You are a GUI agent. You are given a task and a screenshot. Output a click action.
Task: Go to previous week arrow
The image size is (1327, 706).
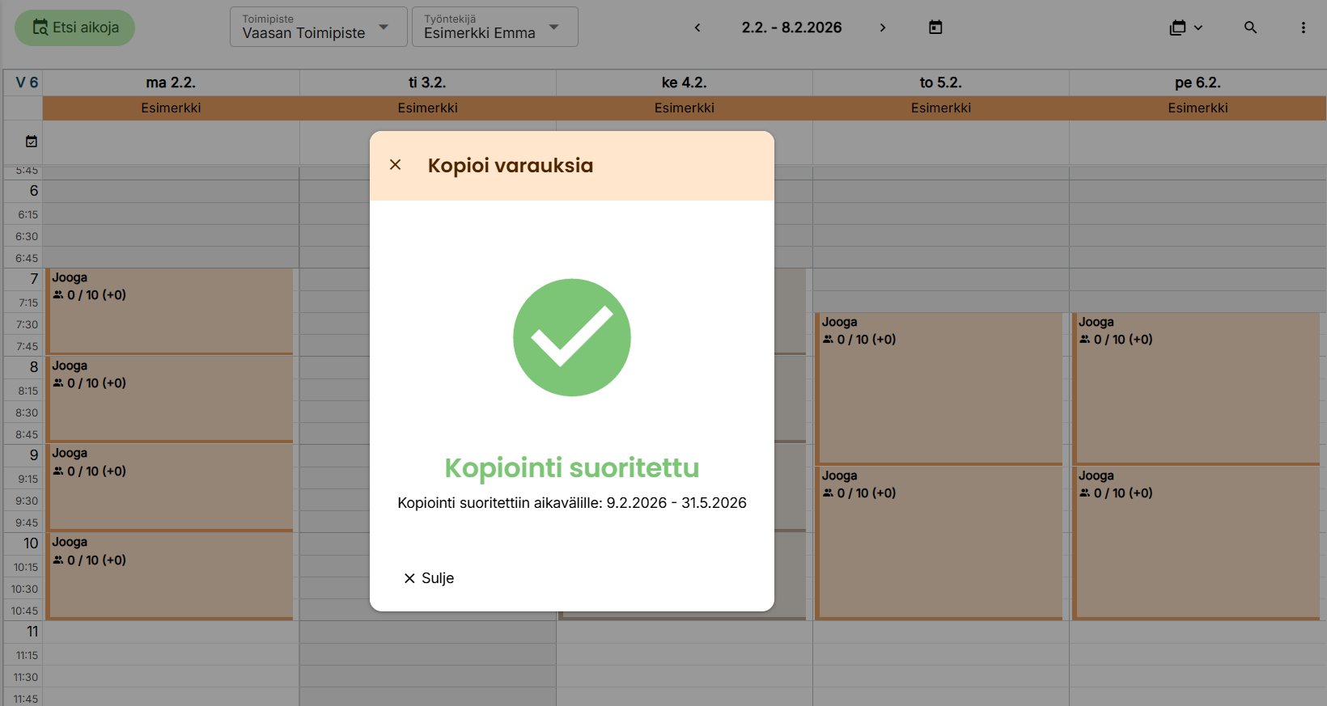click(x=697, y=27)
